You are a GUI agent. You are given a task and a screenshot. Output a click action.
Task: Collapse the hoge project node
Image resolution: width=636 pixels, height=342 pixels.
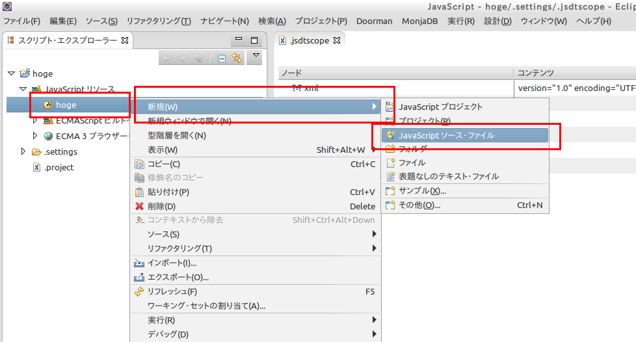pos(11,73)
